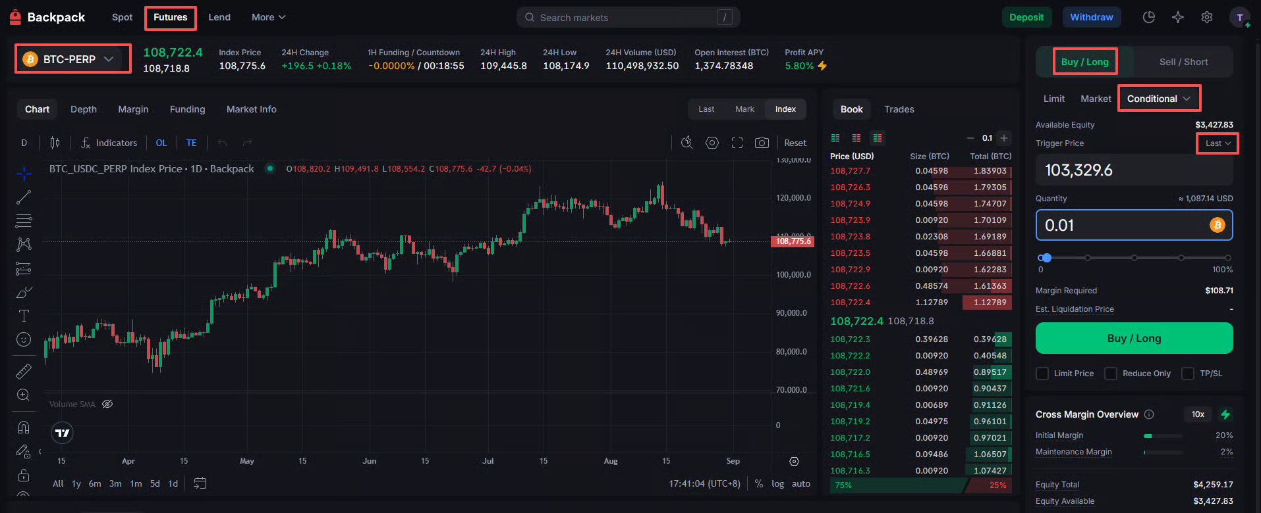
Task: Click the green Buy / Long submit button
Action: coord(1134,338)
